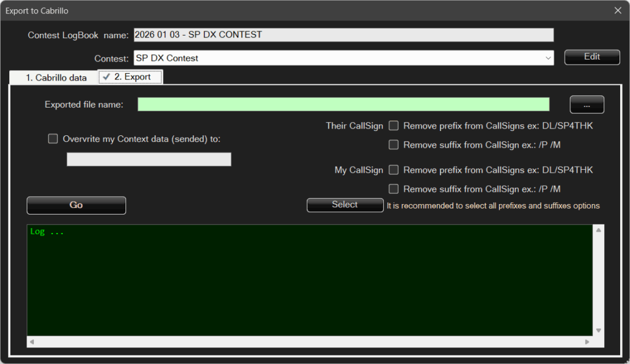Open file browser with the ellipsis button
Screen dimensions: 630x364
click(587, 105)
